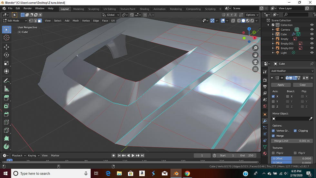Screen dimensions: 316x178
Task: Enable the mirror Axis Y checkbox
Action: [x=273, y=101]
